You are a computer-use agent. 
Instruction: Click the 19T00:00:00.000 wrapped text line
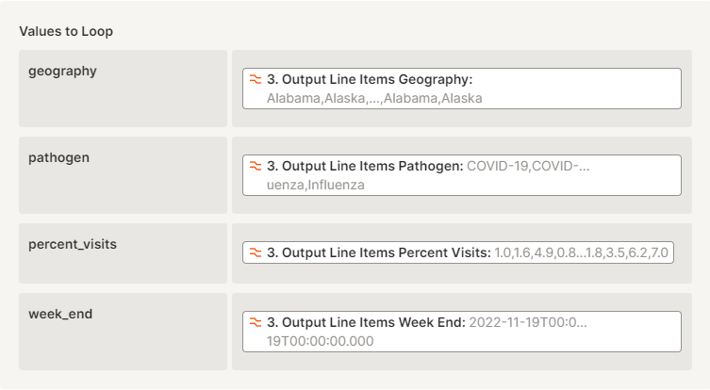click(321, 341)
